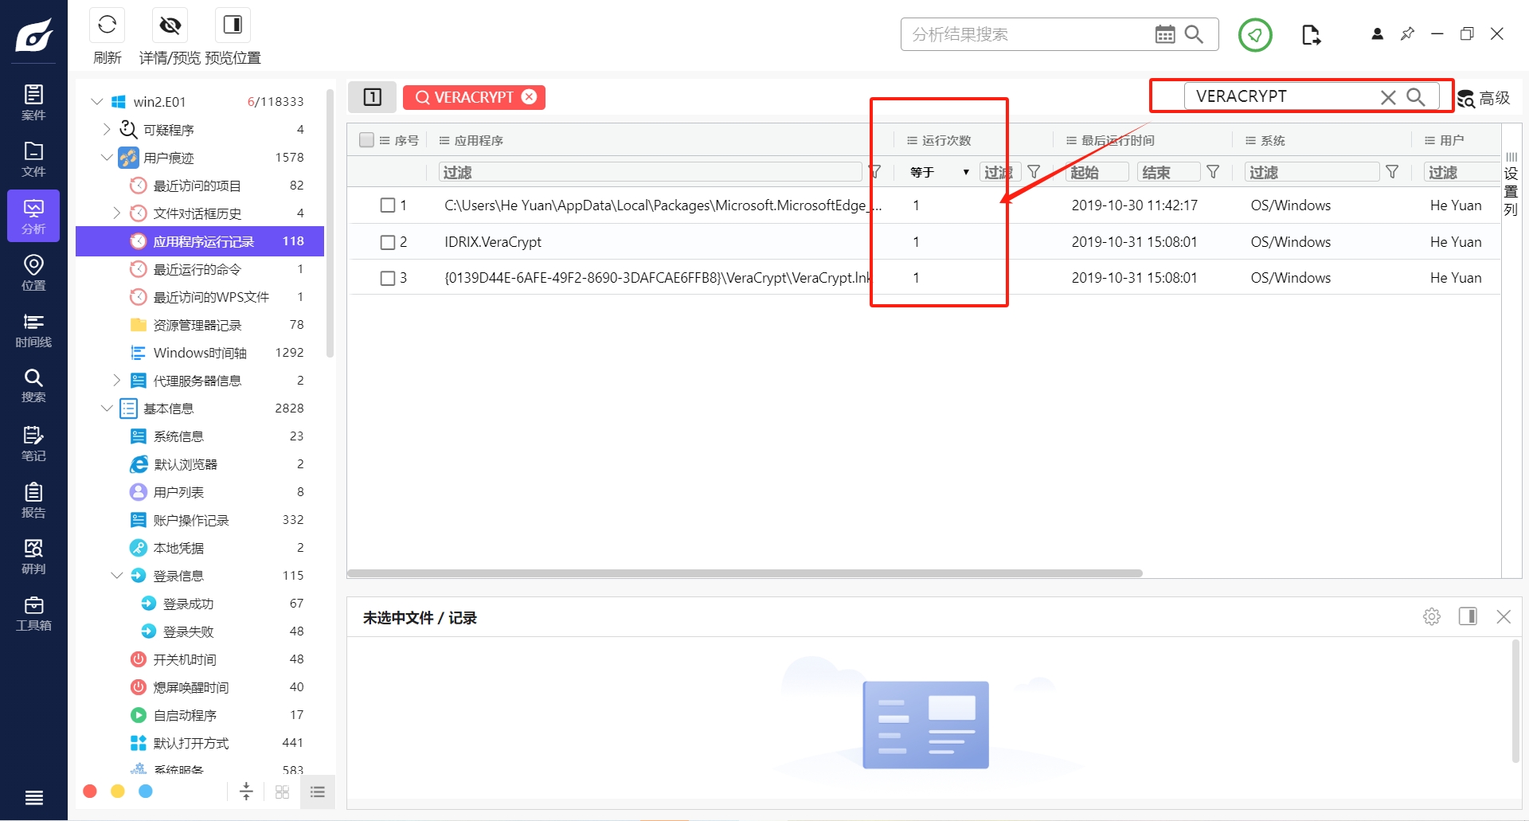
Task: Open the 时间线 sidebar section
Action: [x=33, y=330]
